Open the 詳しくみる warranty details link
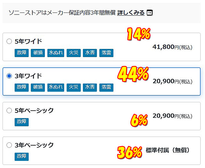 [x=131, y=13]
